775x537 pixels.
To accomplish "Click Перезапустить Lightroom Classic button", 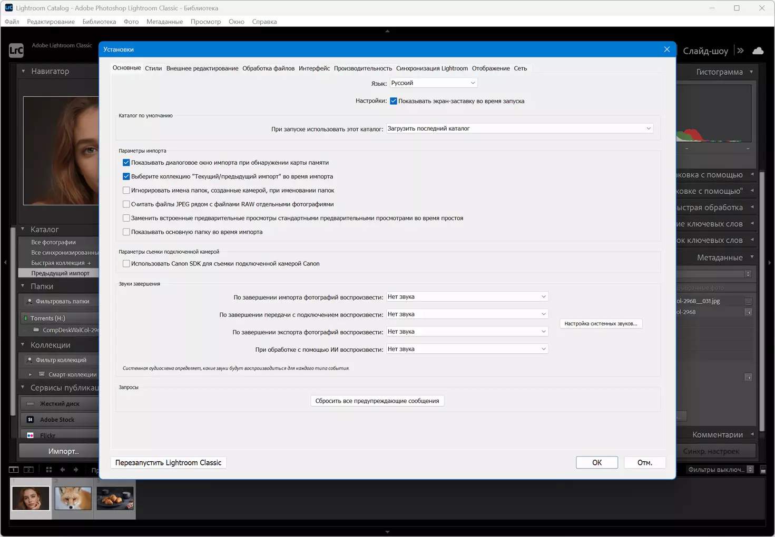I will (169, 462).
